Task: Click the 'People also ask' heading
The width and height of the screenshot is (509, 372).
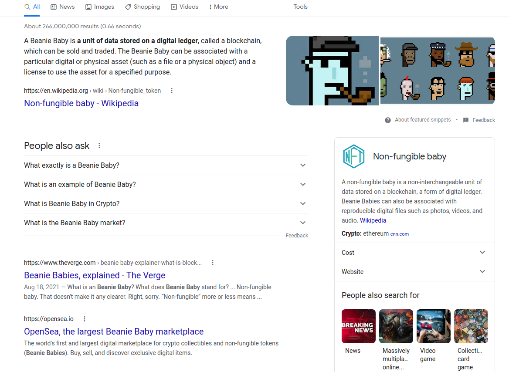Action: (x=57, y=146)
